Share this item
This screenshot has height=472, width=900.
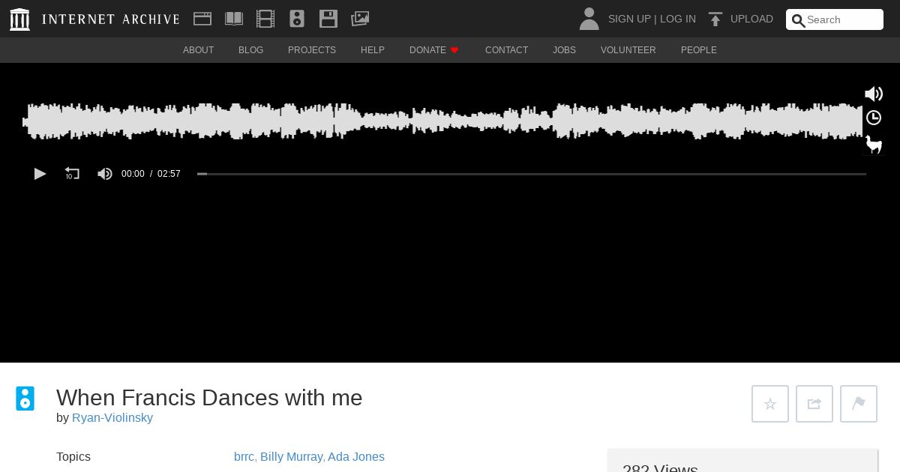pos(814,404)
